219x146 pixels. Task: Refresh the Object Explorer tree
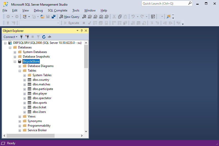44,37
